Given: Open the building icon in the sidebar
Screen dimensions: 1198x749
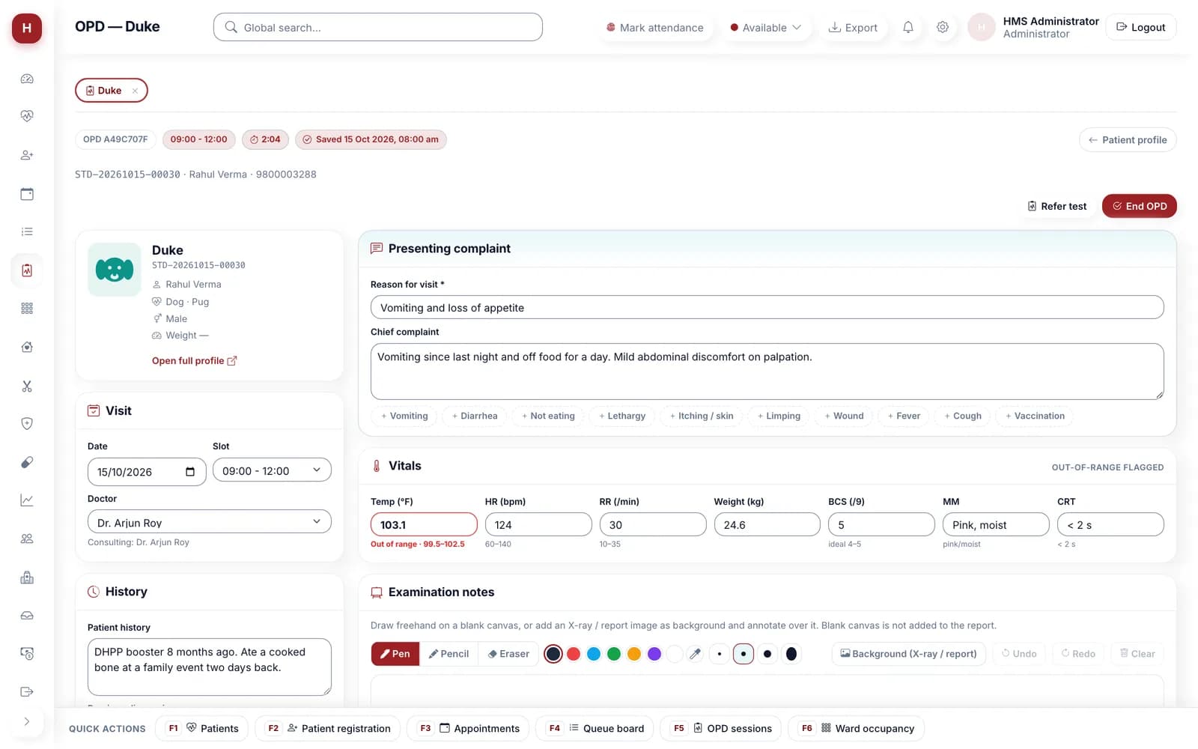Looking at the screenshot, I should [x=27, y=577].
